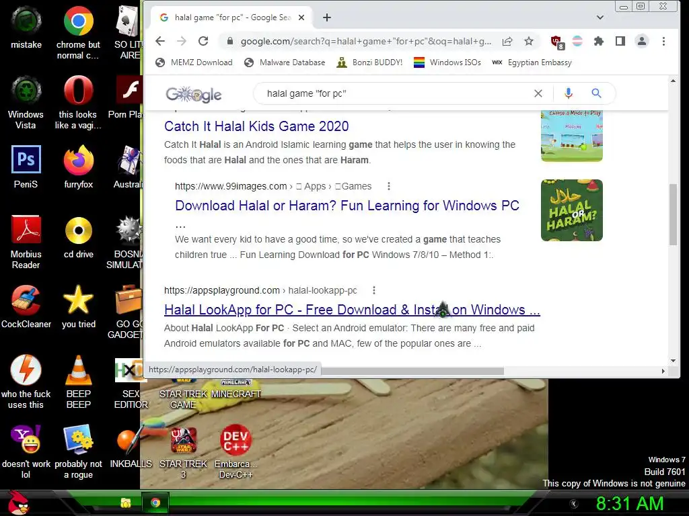Open the Malware Database bookmark

click(285, 62)
